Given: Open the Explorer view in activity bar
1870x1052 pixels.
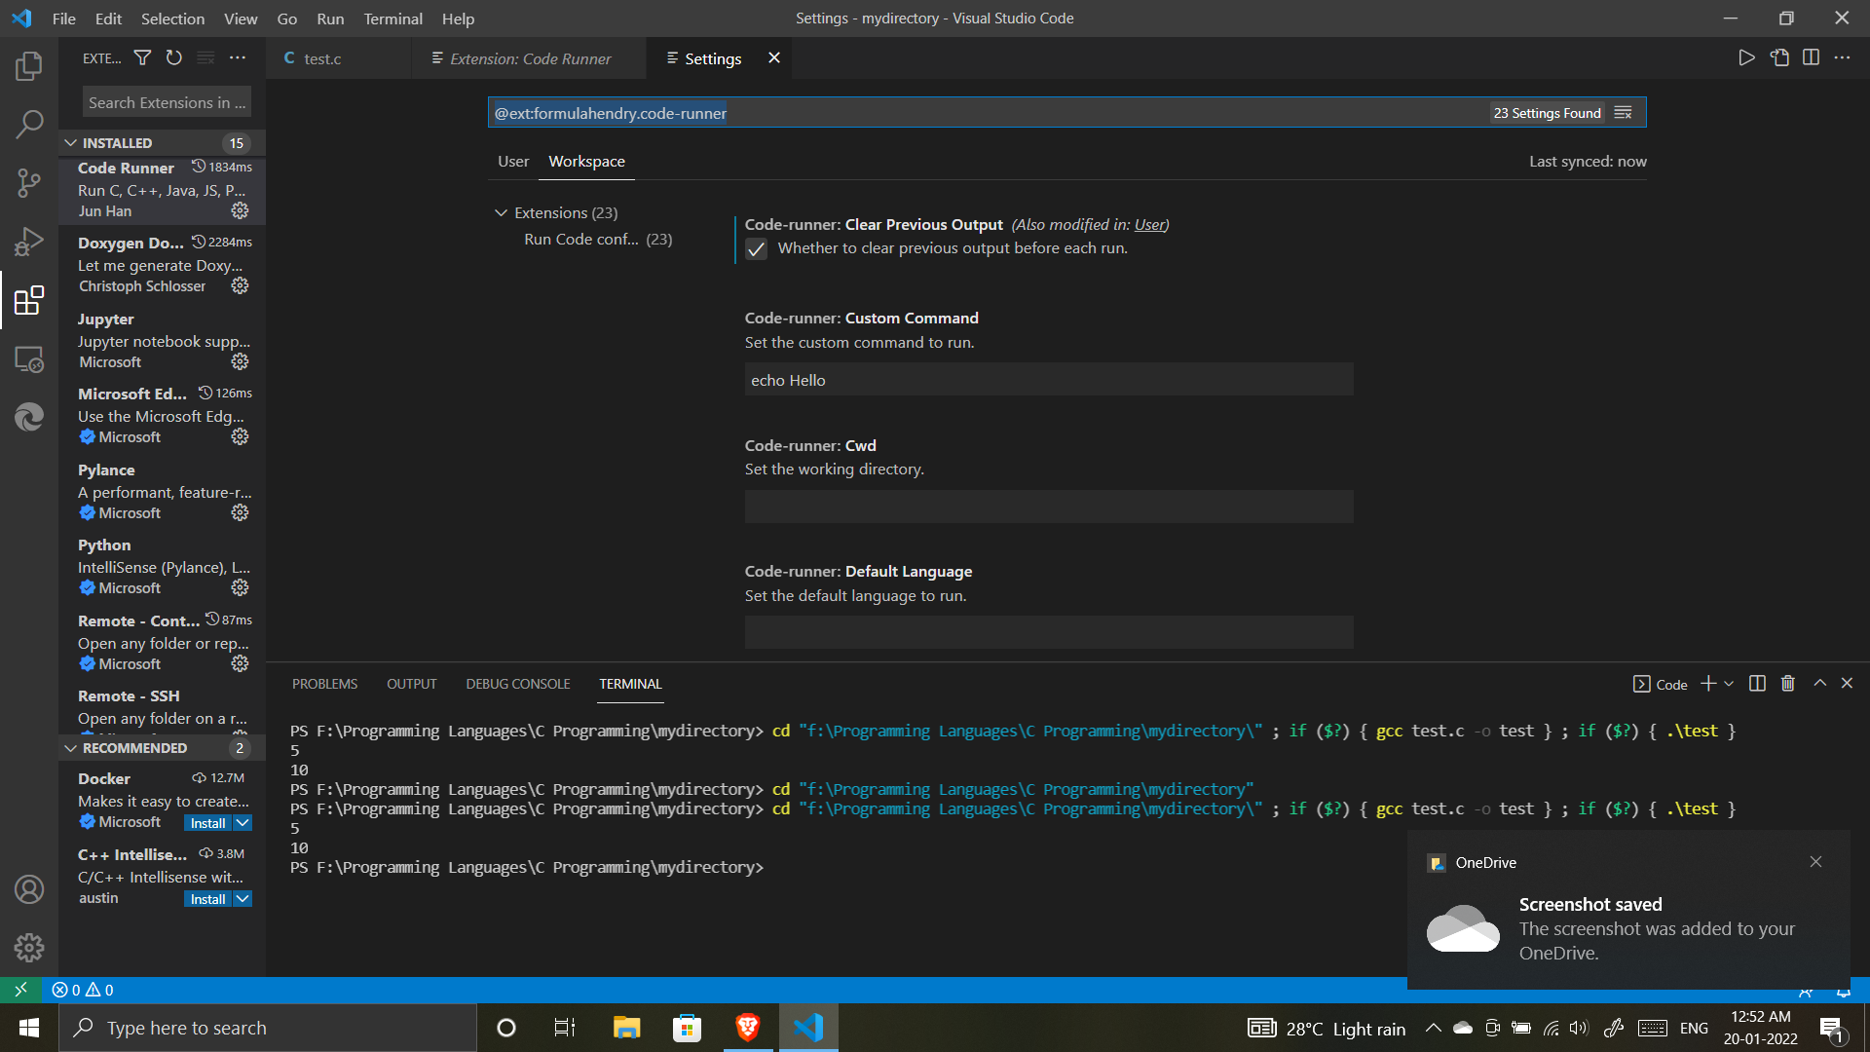Looking at the screenshot, I should tap(29, 66).
